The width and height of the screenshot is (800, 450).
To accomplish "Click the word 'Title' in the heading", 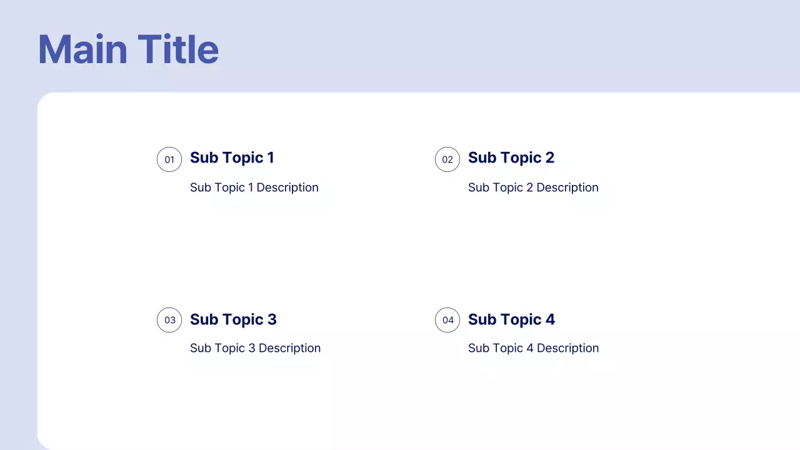I will point(178,49).
